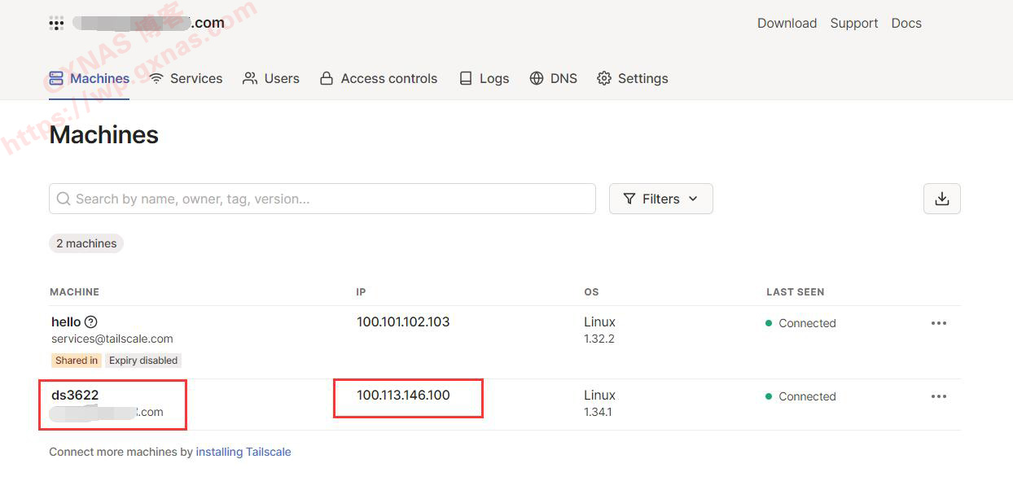Click help icon next to hello machine

point(91,322)
